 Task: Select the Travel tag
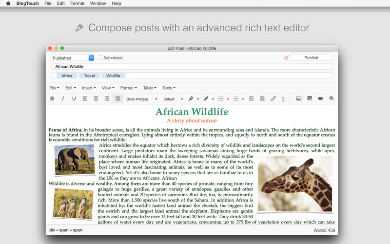(89, 76)
